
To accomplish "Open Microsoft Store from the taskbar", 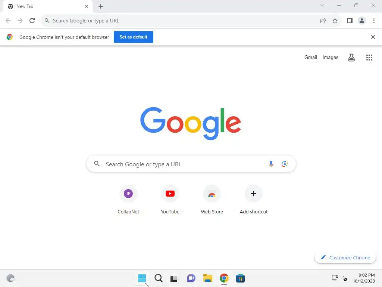I will click(x=241, y=278).
